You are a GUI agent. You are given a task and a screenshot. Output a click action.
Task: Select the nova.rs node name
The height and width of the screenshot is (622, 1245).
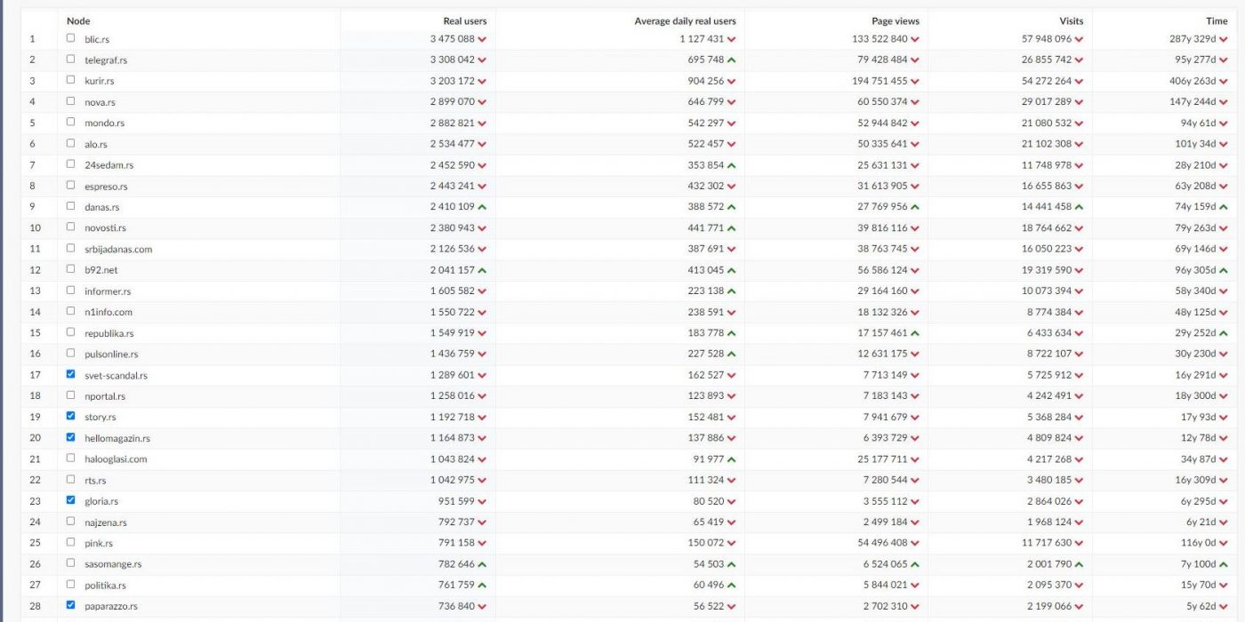(100, 102)
